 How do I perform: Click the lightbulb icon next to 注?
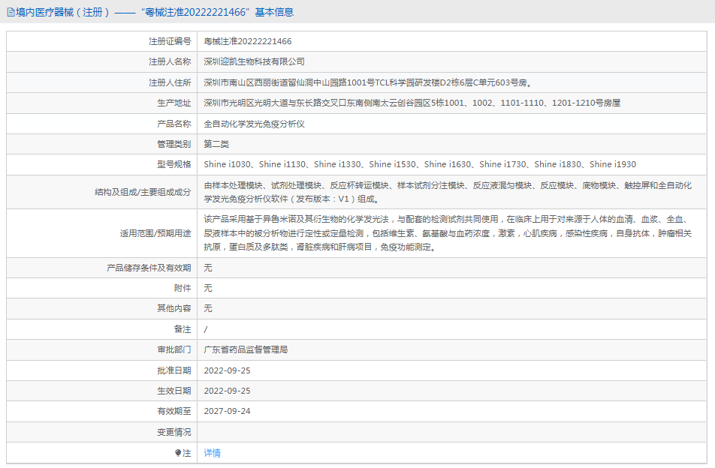[x=178, y=453]
